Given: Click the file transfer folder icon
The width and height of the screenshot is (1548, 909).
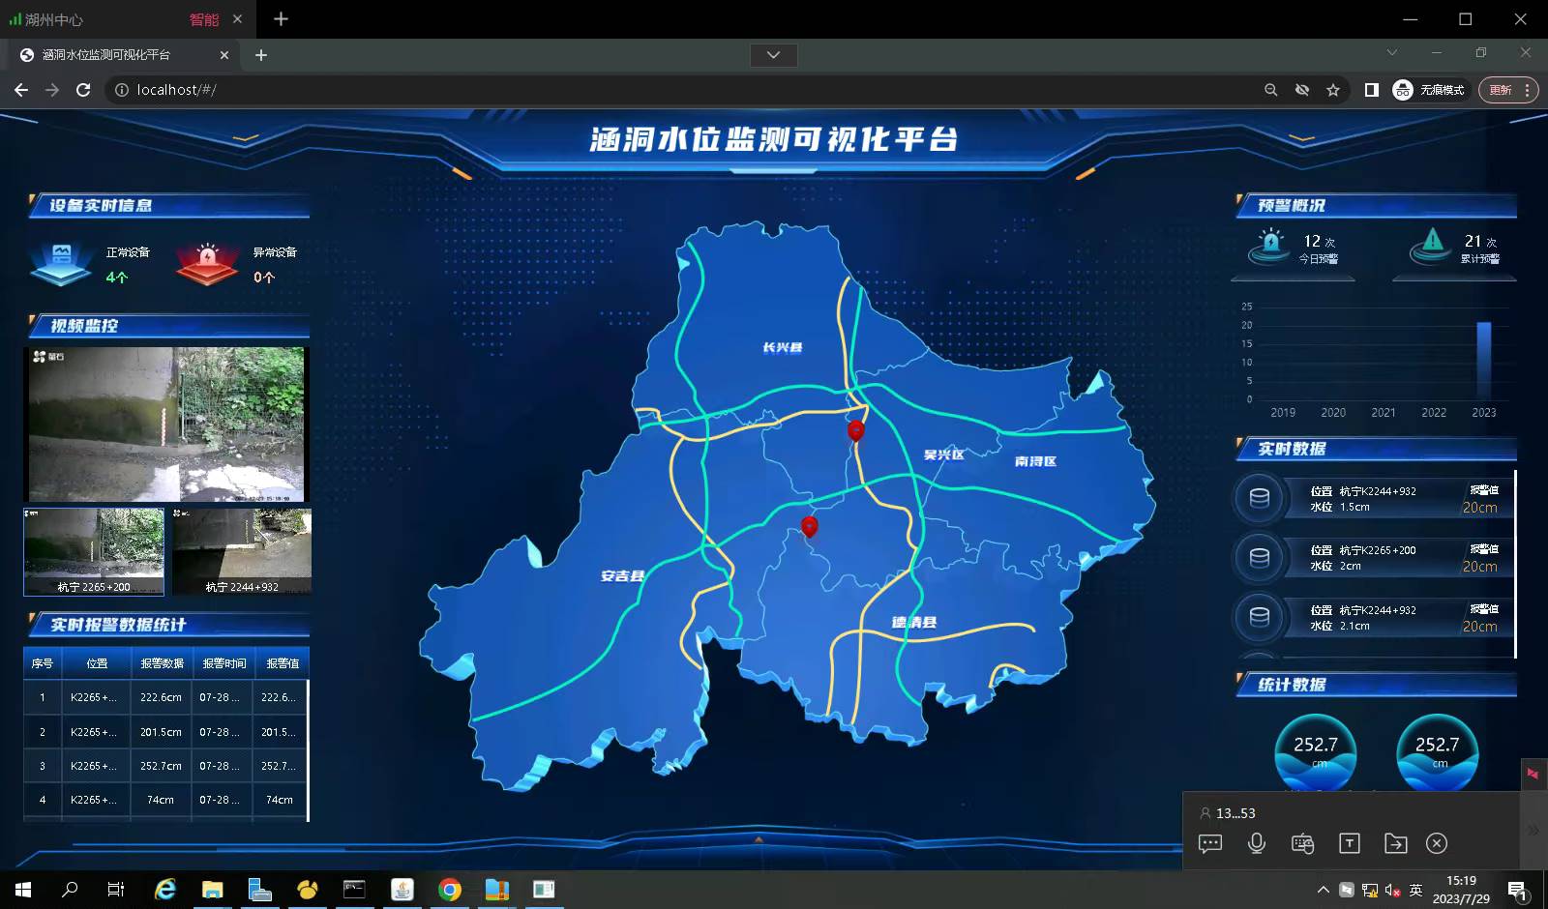Looking at the screenshot, I should (1395, 843).
